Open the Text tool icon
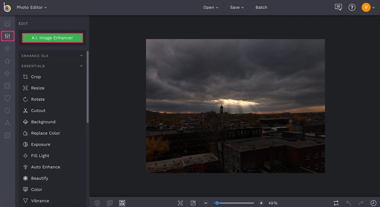 pos(7,123)
